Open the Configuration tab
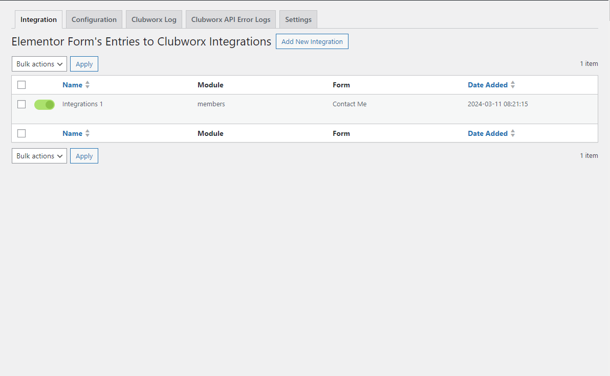The width and height of the screenshot is (610, 376). (94, 19)
